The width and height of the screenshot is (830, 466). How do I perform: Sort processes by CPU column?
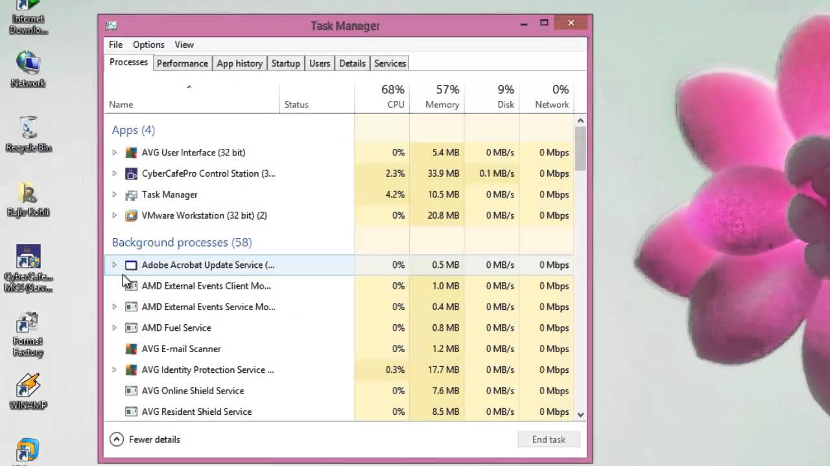[x=382, y=97]
